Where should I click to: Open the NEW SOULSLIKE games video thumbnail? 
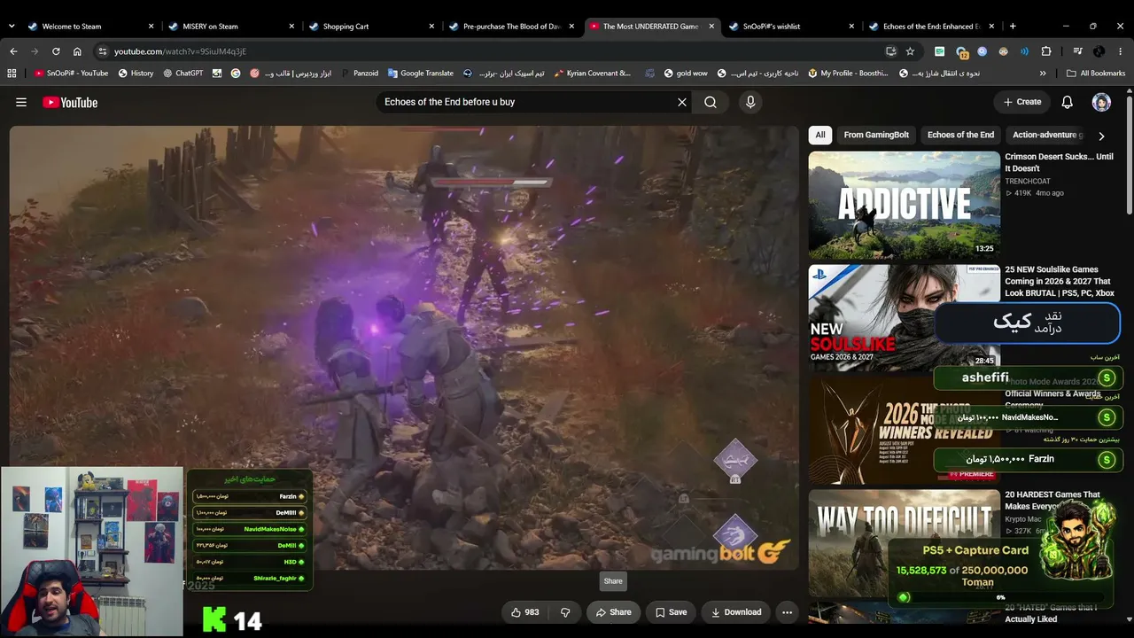click(905, 317)
